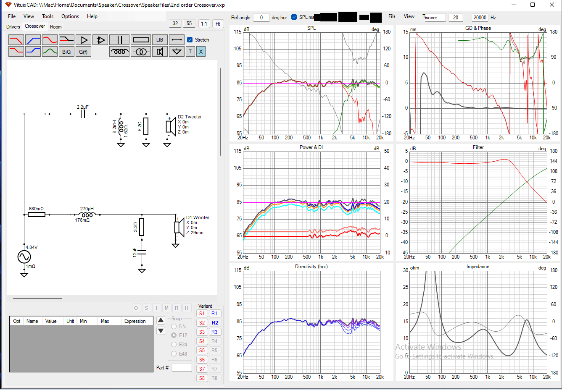The height and width of the screenshot is (390, 562).
Task: Click the 20000 Hz upper frequency field
Action: (480, 18)
